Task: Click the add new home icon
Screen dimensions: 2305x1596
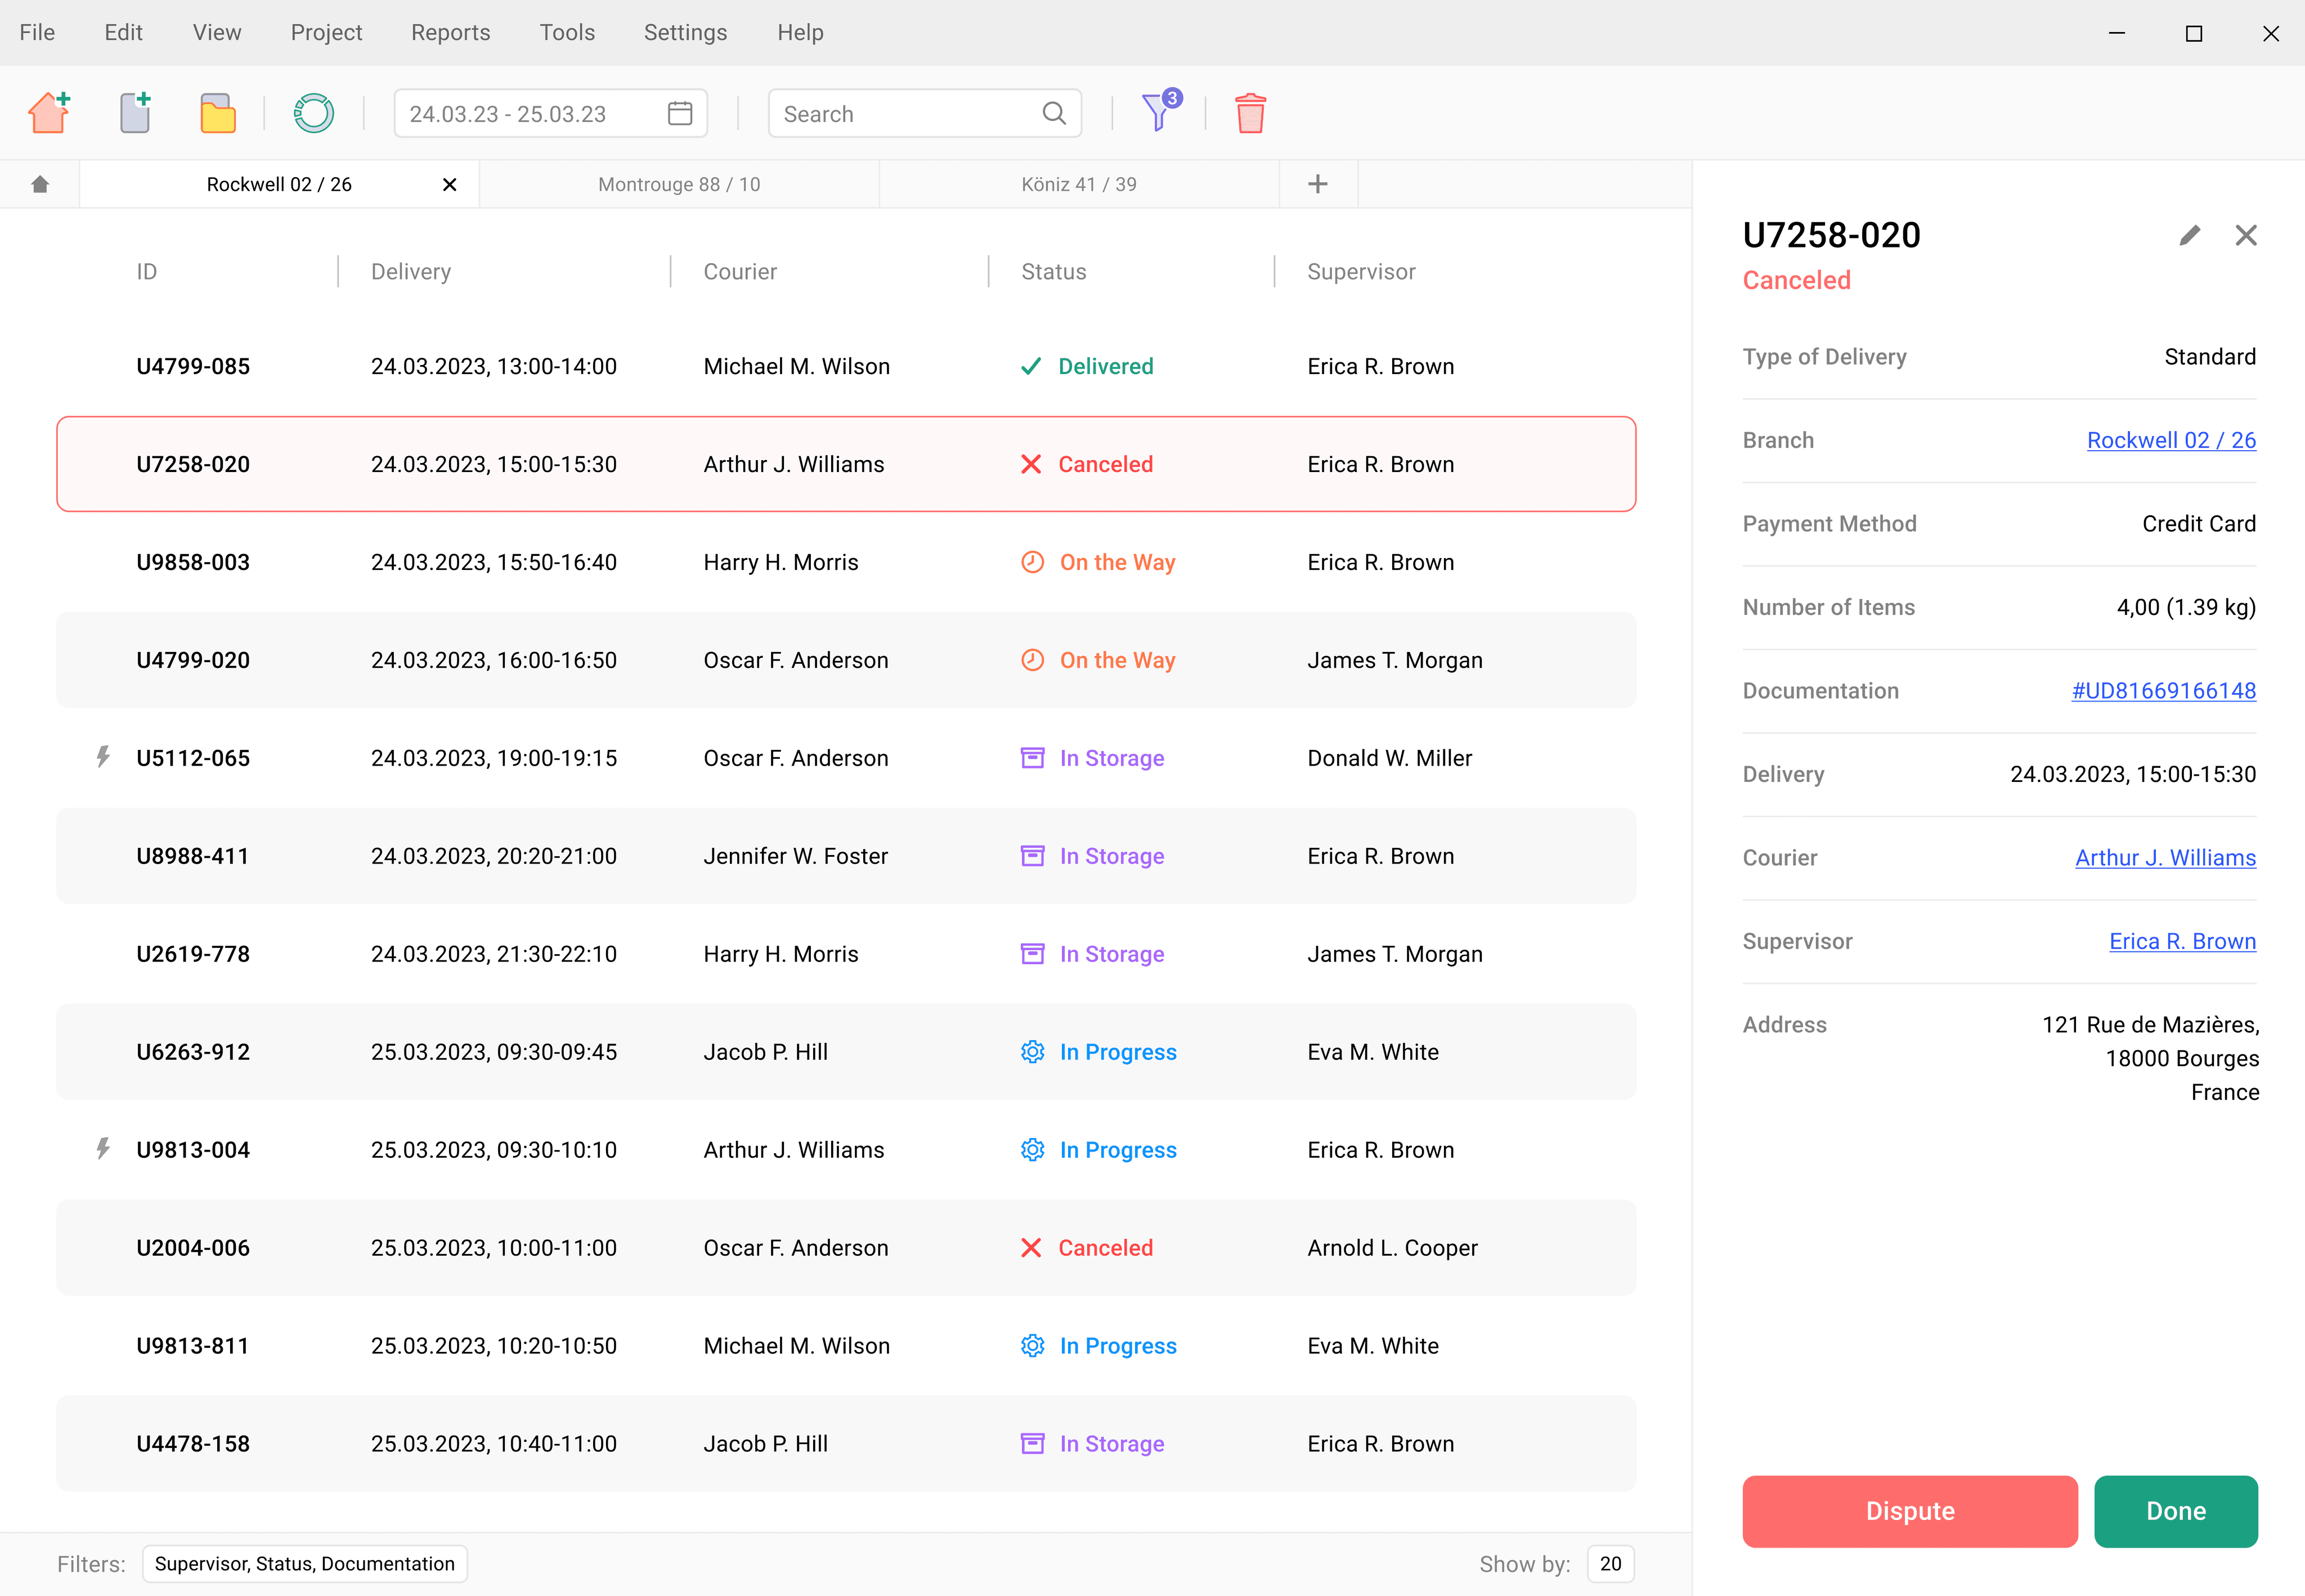Action: [x=49, y=113]
